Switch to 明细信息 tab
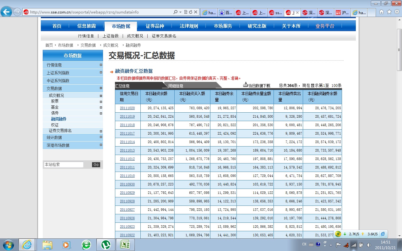This screenshot has height=251, width=402. pos(176,86)
